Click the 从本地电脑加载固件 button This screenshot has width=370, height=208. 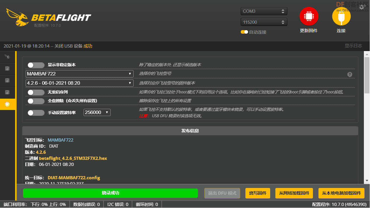coord(341,193)
